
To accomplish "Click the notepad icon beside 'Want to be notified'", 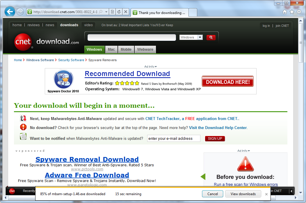I will [x=23, y=136].
